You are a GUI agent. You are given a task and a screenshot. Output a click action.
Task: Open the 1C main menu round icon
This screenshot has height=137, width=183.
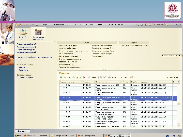(x=16, y=25)
